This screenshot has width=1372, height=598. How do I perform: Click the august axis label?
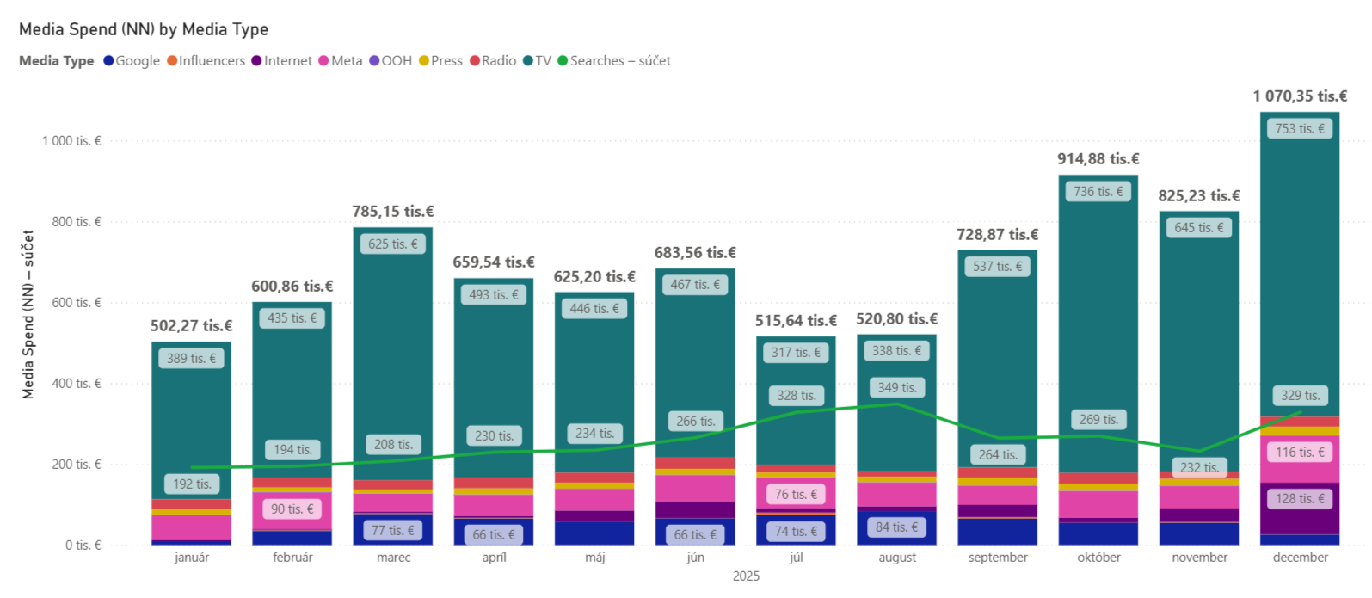pyautogui.click(x=897, y=558)
